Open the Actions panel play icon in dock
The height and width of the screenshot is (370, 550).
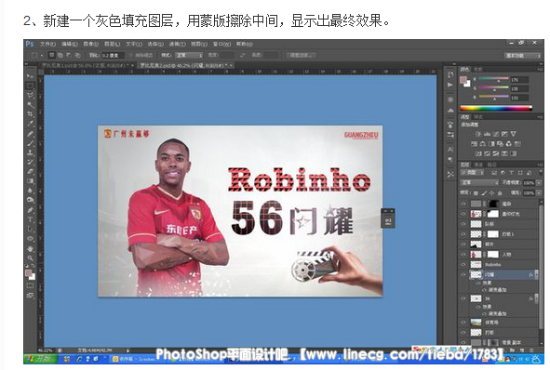450,86
